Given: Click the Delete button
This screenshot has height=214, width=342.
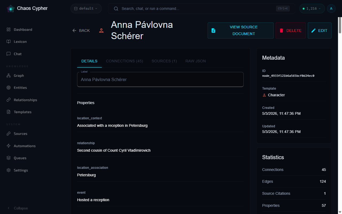Looking at the screenshot, I should [291, 30].
